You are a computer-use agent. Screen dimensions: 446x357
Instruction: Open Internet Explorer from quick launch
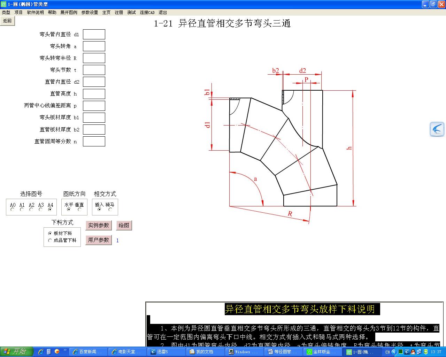click(x=41, y=352)
